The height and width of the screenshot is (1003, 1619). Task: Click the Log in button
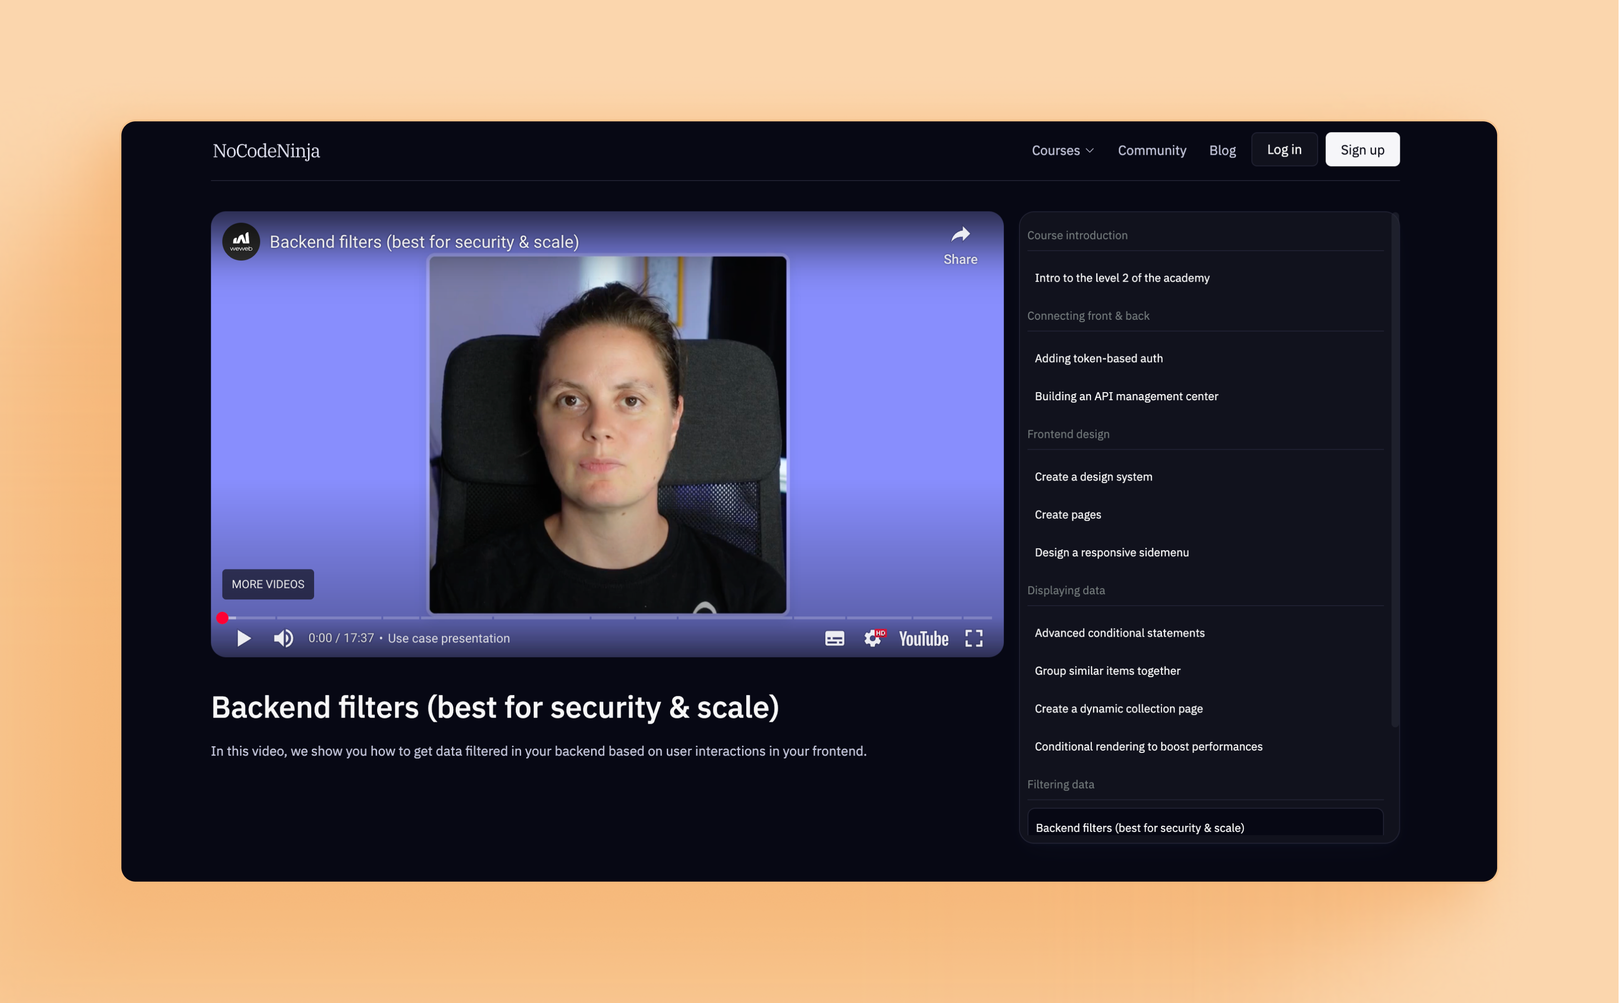click(x=1283, y=150)
